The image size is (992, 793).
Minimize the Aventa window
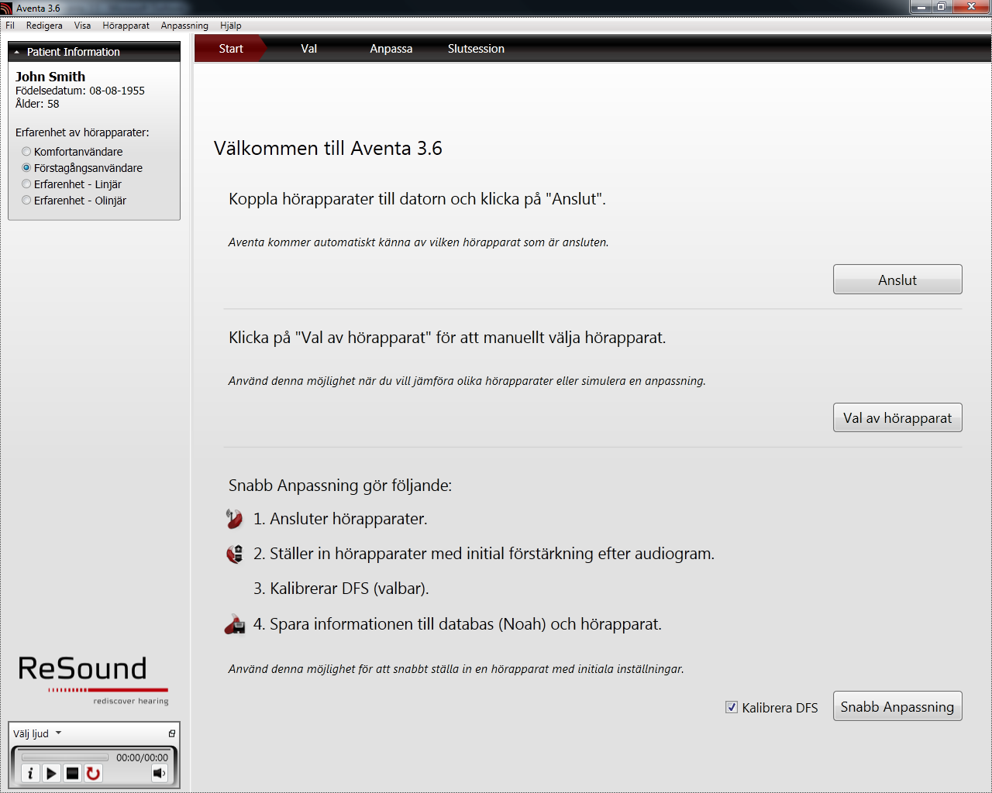(921, 7)
